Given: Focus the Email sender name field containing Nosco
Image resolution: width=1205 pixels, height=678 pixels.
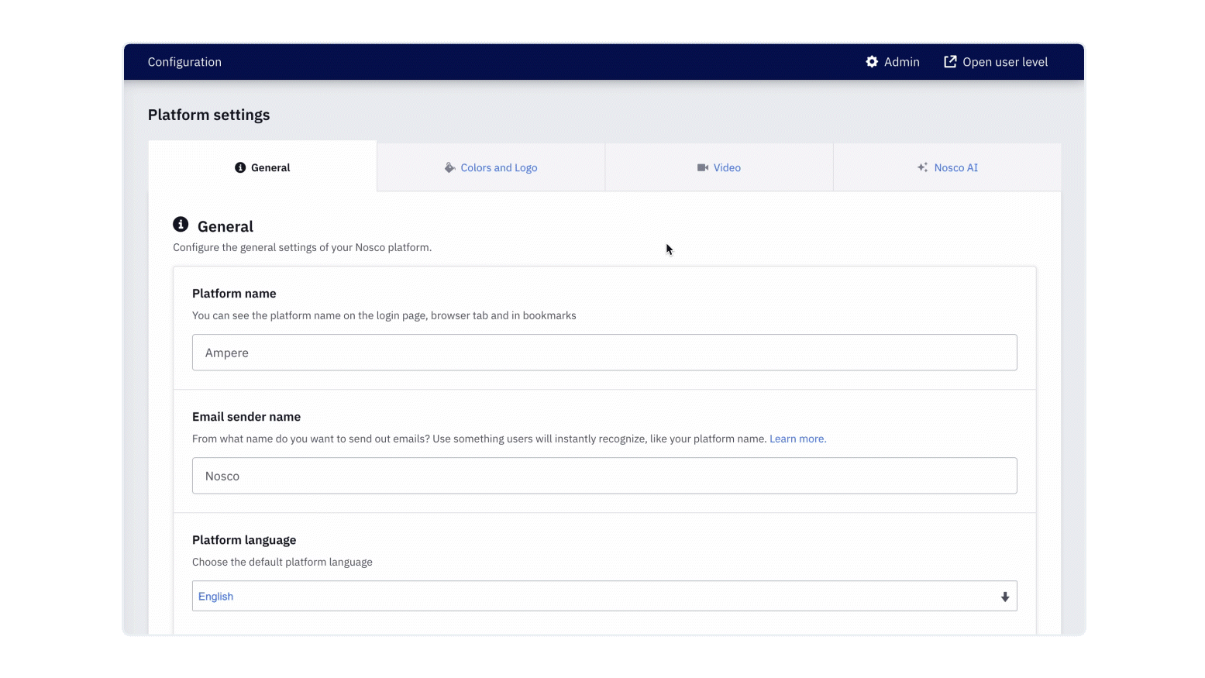Looking at the screenshot, I should pyautogui.click(x=604, y=476).
